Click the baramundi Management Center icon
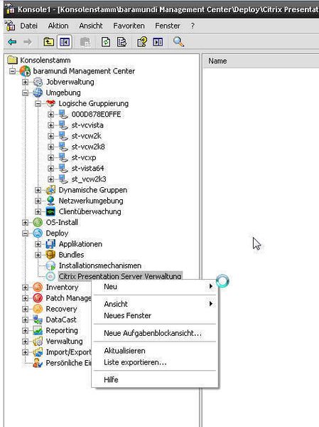319x427 pixels. (25, 71)
